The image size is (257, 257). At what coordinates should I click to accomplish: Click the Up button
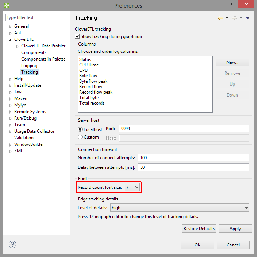point(233,84)
